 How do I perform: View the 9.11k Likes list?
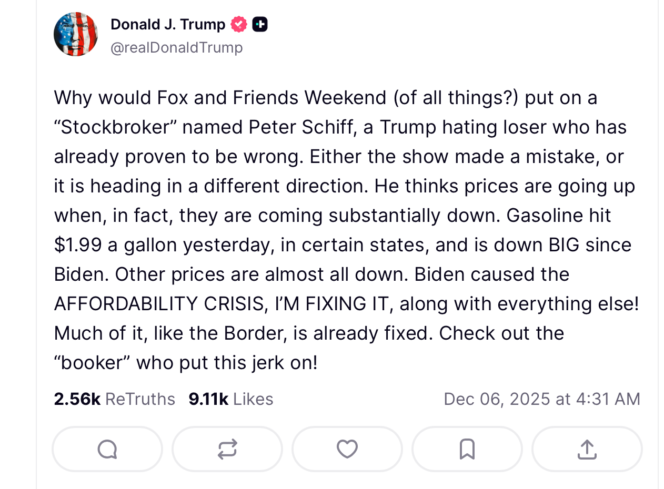click(231, 399)
